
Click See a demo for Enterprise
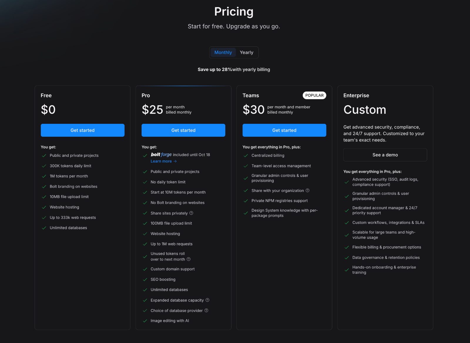pyautogui.click(x=385, y=155)
